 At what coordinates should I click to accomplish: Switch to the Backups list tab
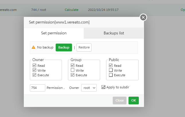click(x=114, y=33)
